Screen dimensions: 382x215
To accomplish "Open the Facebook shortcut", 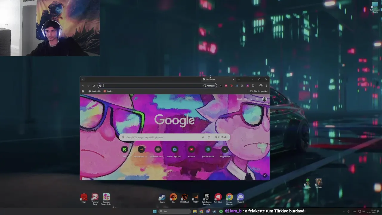I will click(208, 151).
